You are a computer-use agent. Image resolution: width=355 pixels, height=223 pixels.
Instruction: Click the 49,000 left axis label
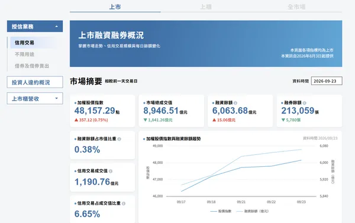coord(158,146)
